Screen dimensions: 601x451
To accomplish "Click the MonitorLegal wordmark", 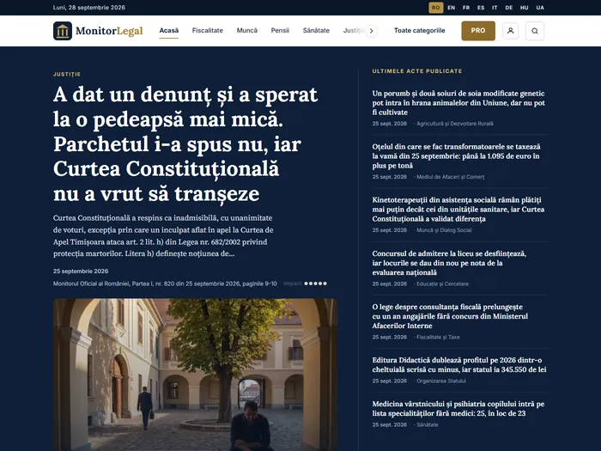I will coord(109,31).
